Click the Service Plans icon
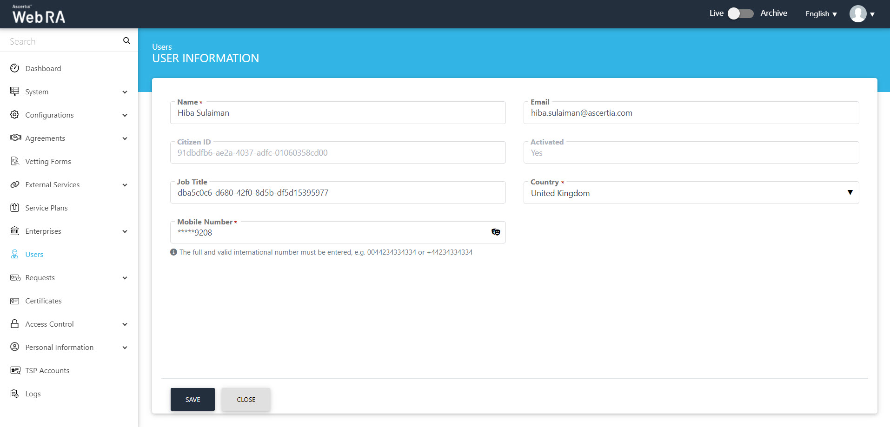This screenshot has width=890, height=427. (15, 208)
